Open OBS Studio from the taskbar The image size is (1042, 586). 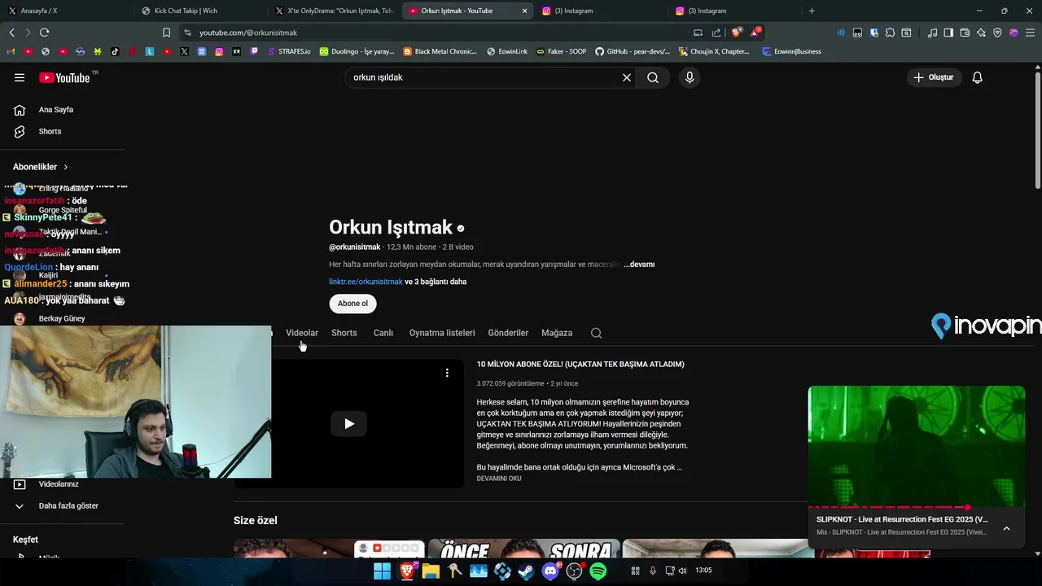(x=574, y=571)
